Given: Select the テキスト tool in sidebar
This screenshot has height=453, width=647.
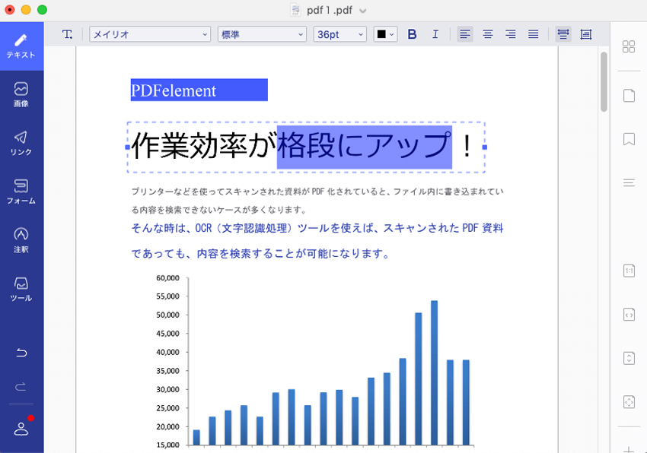Looking at the screenshot, I should [21, 46].
